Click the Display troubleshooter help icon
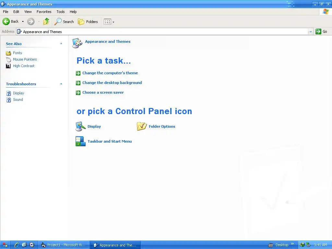 tap(8, 93)
